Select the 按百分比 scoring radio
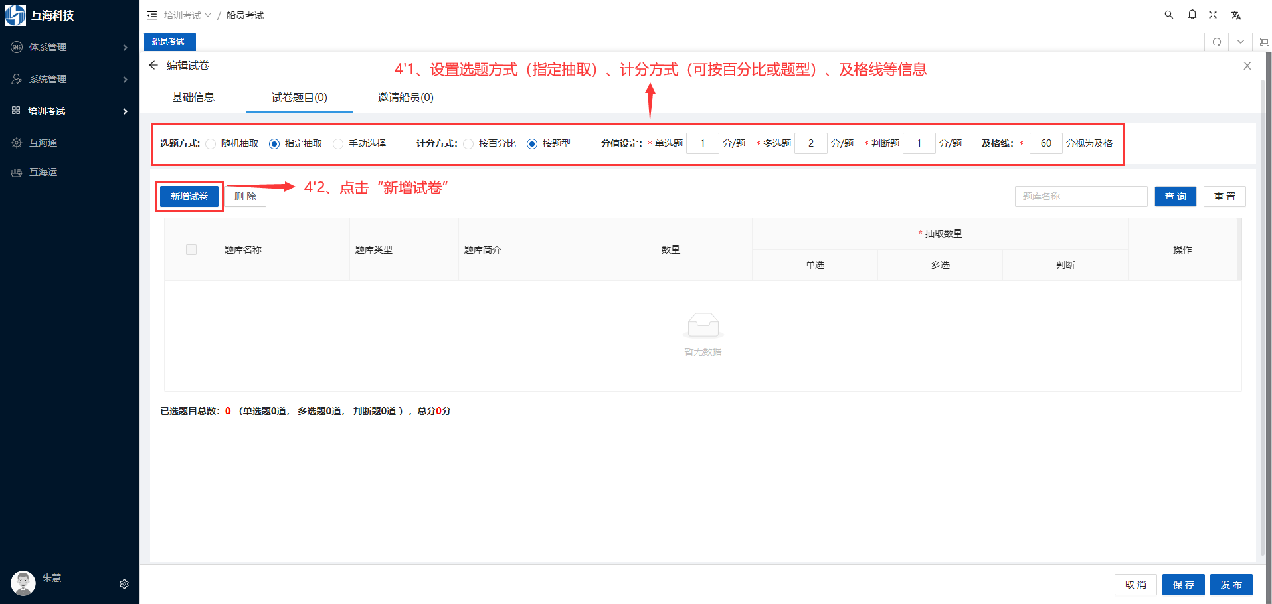 [468, 144]
